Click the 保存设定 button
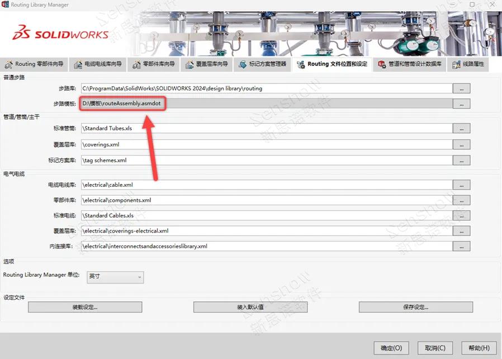 point(415,307)
